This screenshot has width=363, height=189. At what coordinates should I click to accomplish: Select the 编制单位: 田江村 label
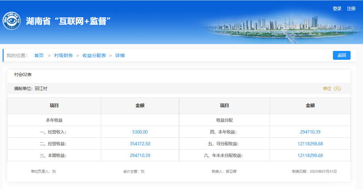(x=31, y=88)
